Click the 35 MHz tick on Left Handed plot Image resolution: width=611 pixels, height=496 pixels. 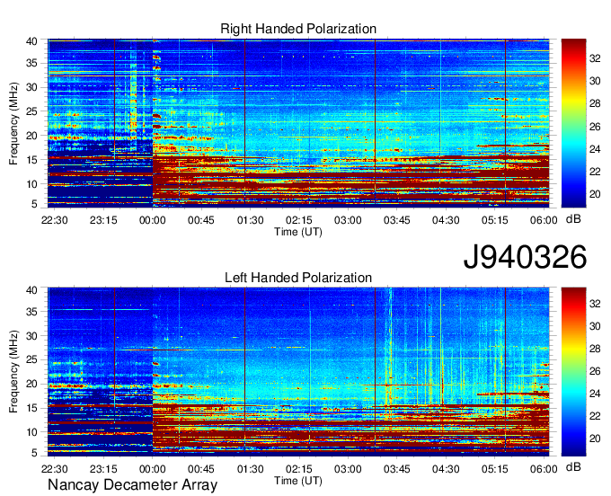pos(31,312)
